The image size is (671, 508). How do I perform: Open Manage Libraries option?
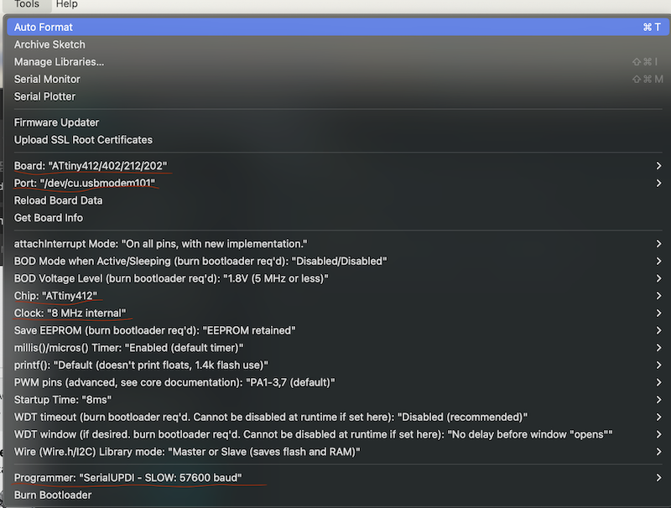click(59, 62)
